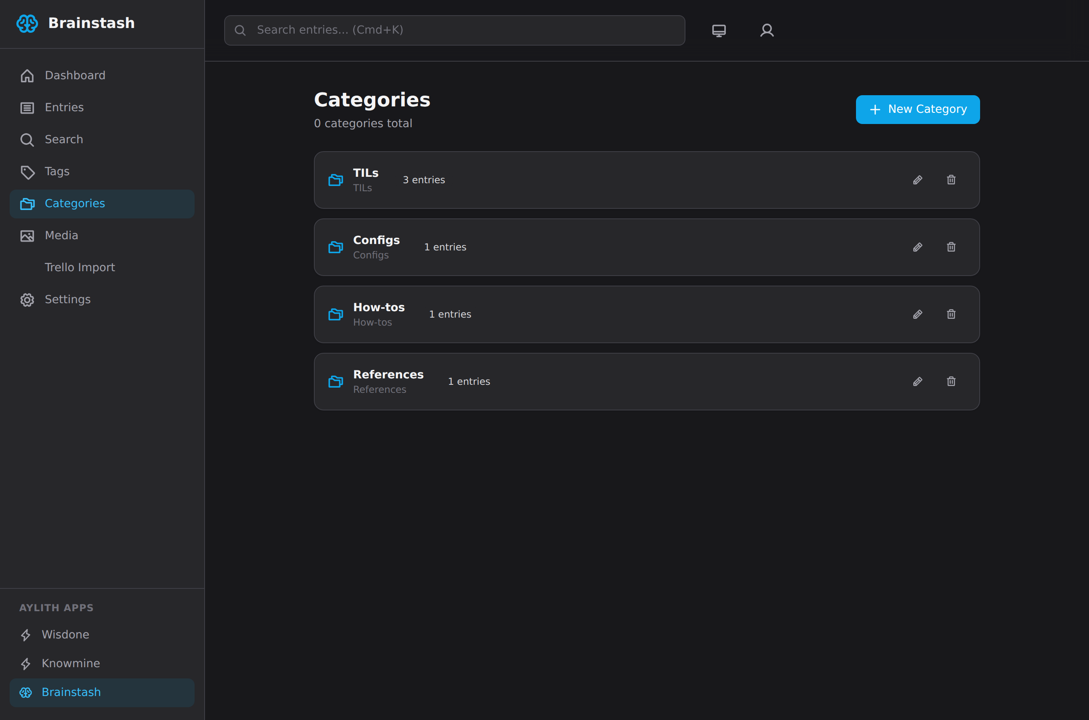Click the Media image icon in sidebar
1089x720 pixels.
click(27, 236)
